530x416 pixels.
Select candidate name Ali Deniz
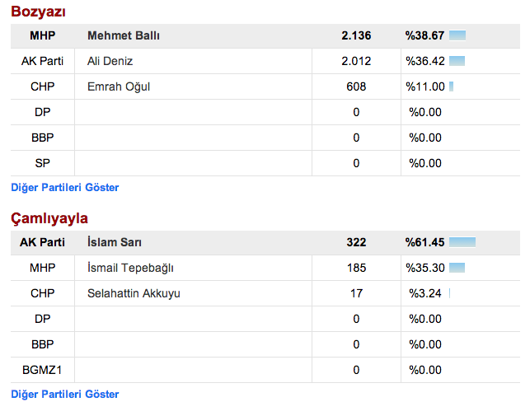click(x=110, y=61)
